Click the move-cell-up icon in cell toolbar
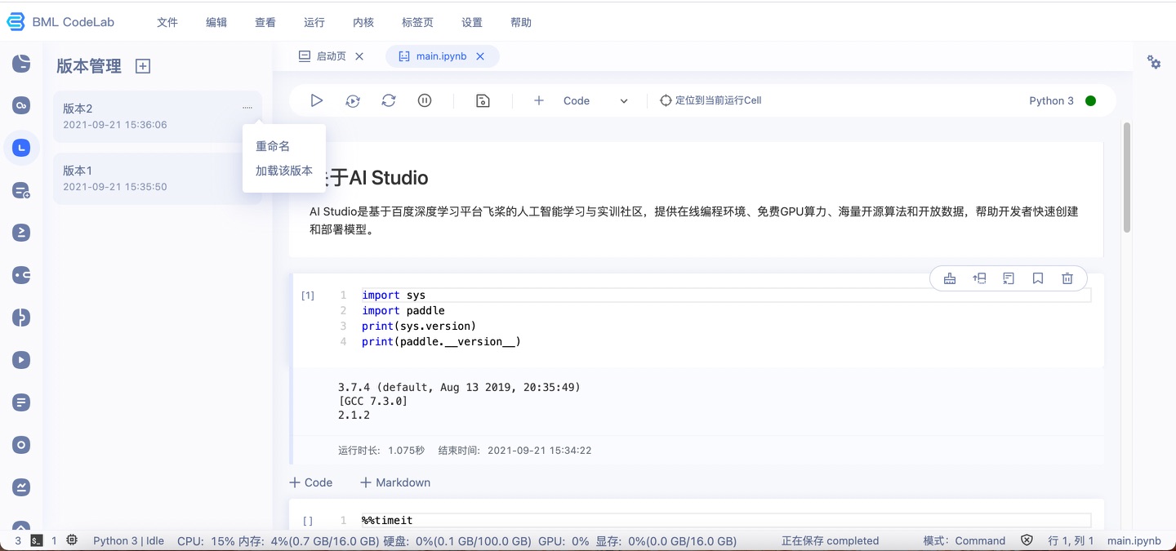 pyautogui.click(x=979, y=278)
